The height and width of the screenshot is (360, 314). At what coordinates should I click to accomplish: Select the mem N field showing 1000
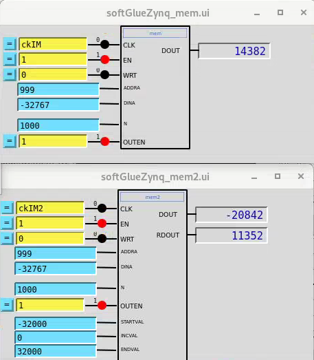[x=58, y=125]
